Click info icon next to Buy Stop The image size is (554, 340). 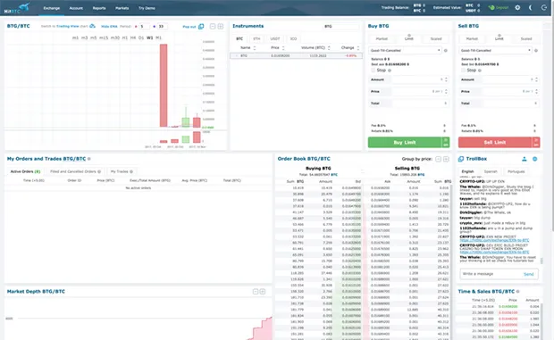(390, 70)
